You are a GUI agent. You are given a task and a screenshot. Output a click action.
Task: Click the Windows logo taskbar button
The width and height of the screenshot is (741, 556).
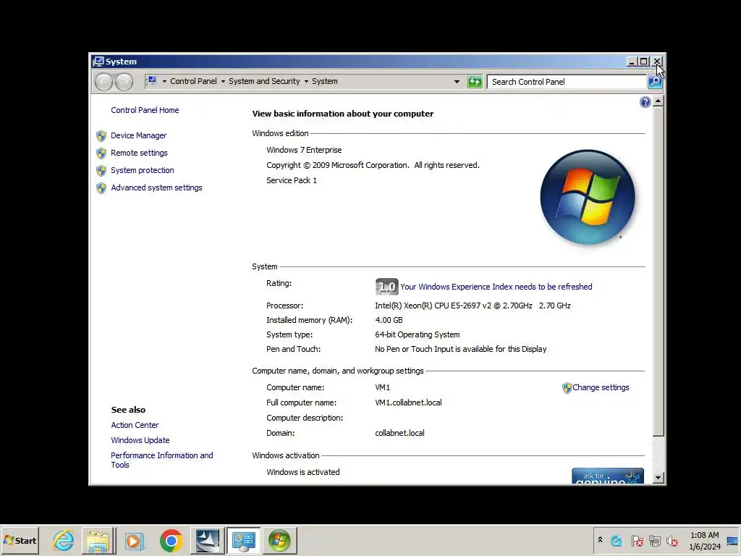pos(279,540)
